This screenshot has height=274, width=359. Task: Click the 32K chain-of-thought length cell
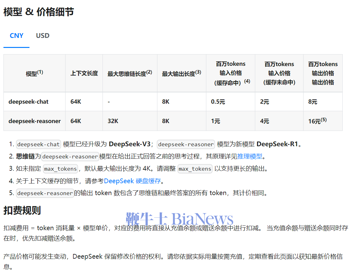tap(130, 121)
